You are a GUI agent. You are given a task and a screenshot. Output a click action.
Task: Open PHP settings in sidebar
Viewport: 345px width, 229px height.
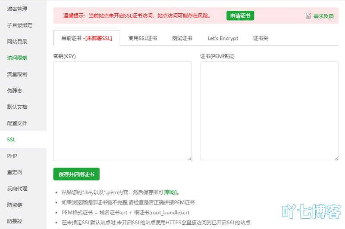12,156
